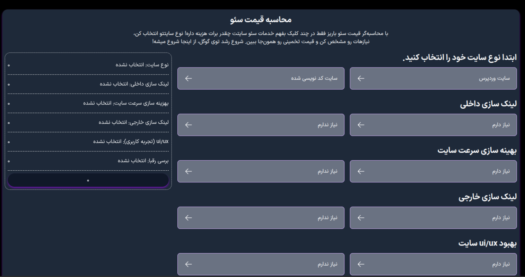The width and height of the screenshot is (525, 277).
Task: Select سایت کد نویسی شده as site type
Action: 261,79
